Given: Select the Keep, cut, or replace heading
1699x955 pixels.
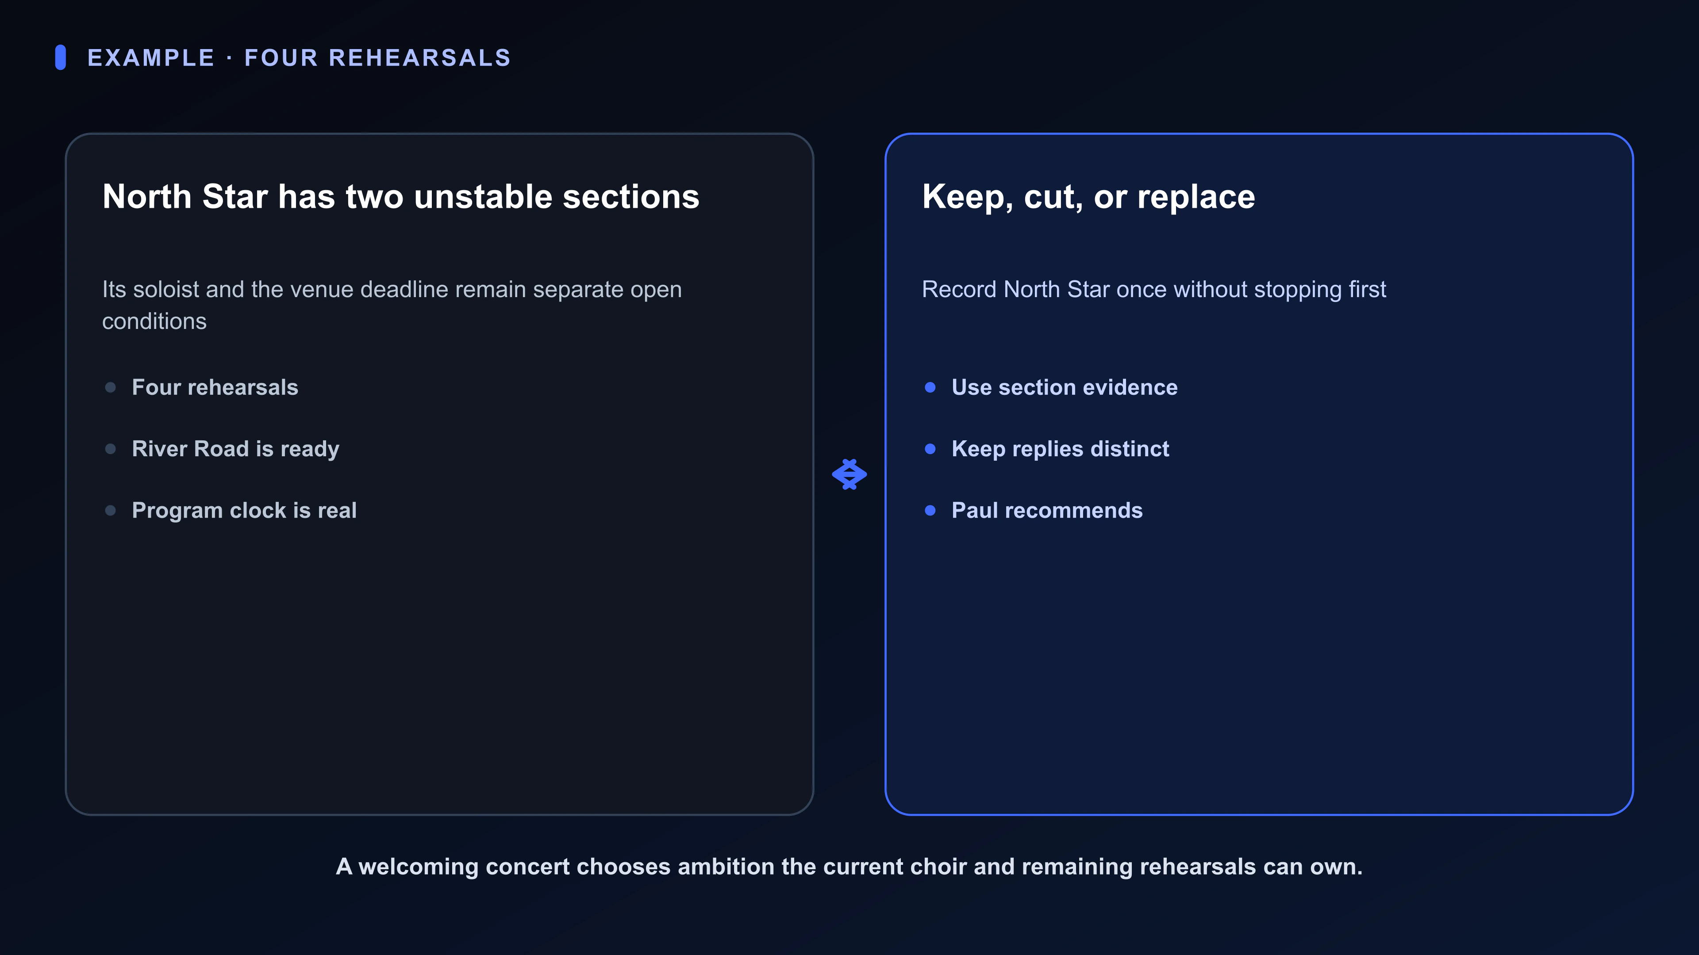Looking at the screenshot, I should coord(1088,197).
